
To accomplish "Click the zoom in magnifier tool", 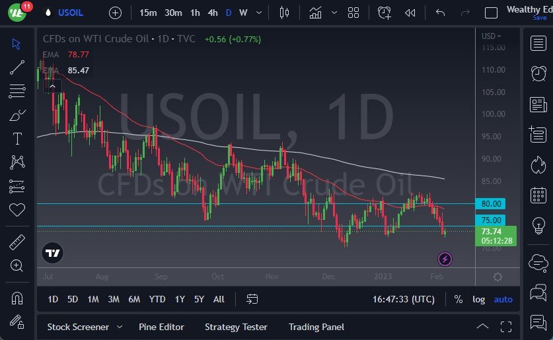I will tap(18, 265).
